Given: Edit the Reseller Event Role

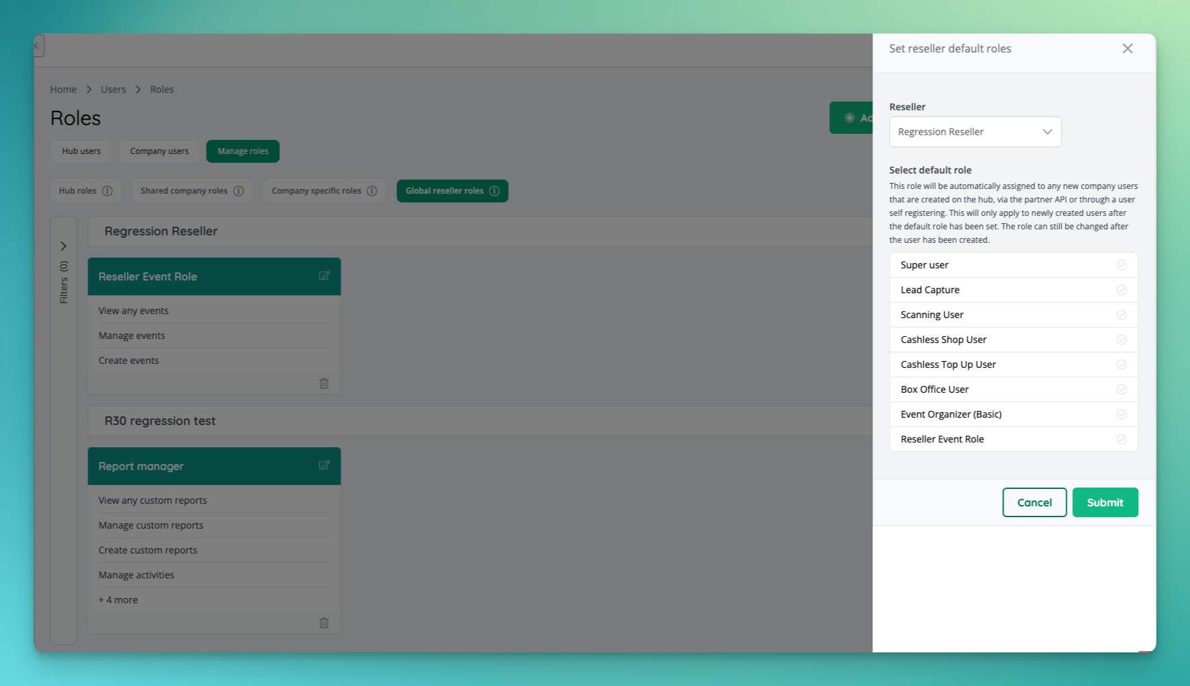Looking at the screenshot, I should click(x=324, y=276).
